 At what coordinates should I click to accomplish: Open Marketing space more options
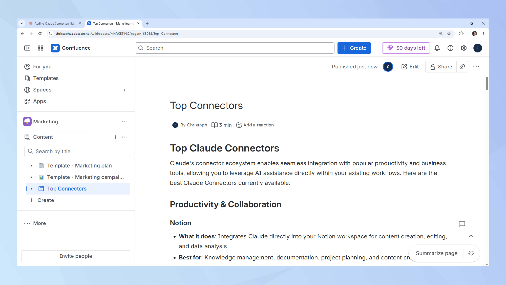tap(124, 122)
